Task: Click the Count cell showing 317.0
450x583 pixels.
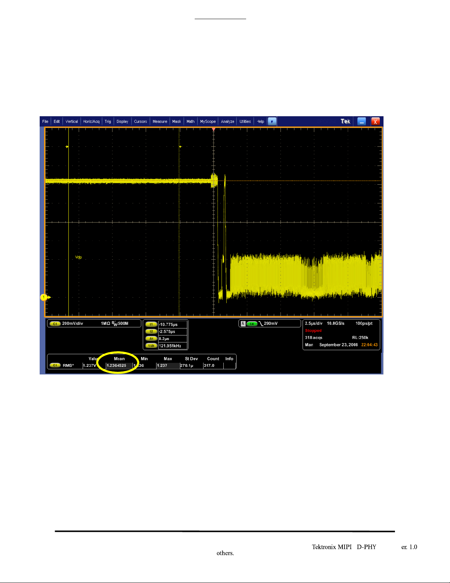Action: pyautogui.click(x=213, y=366)
